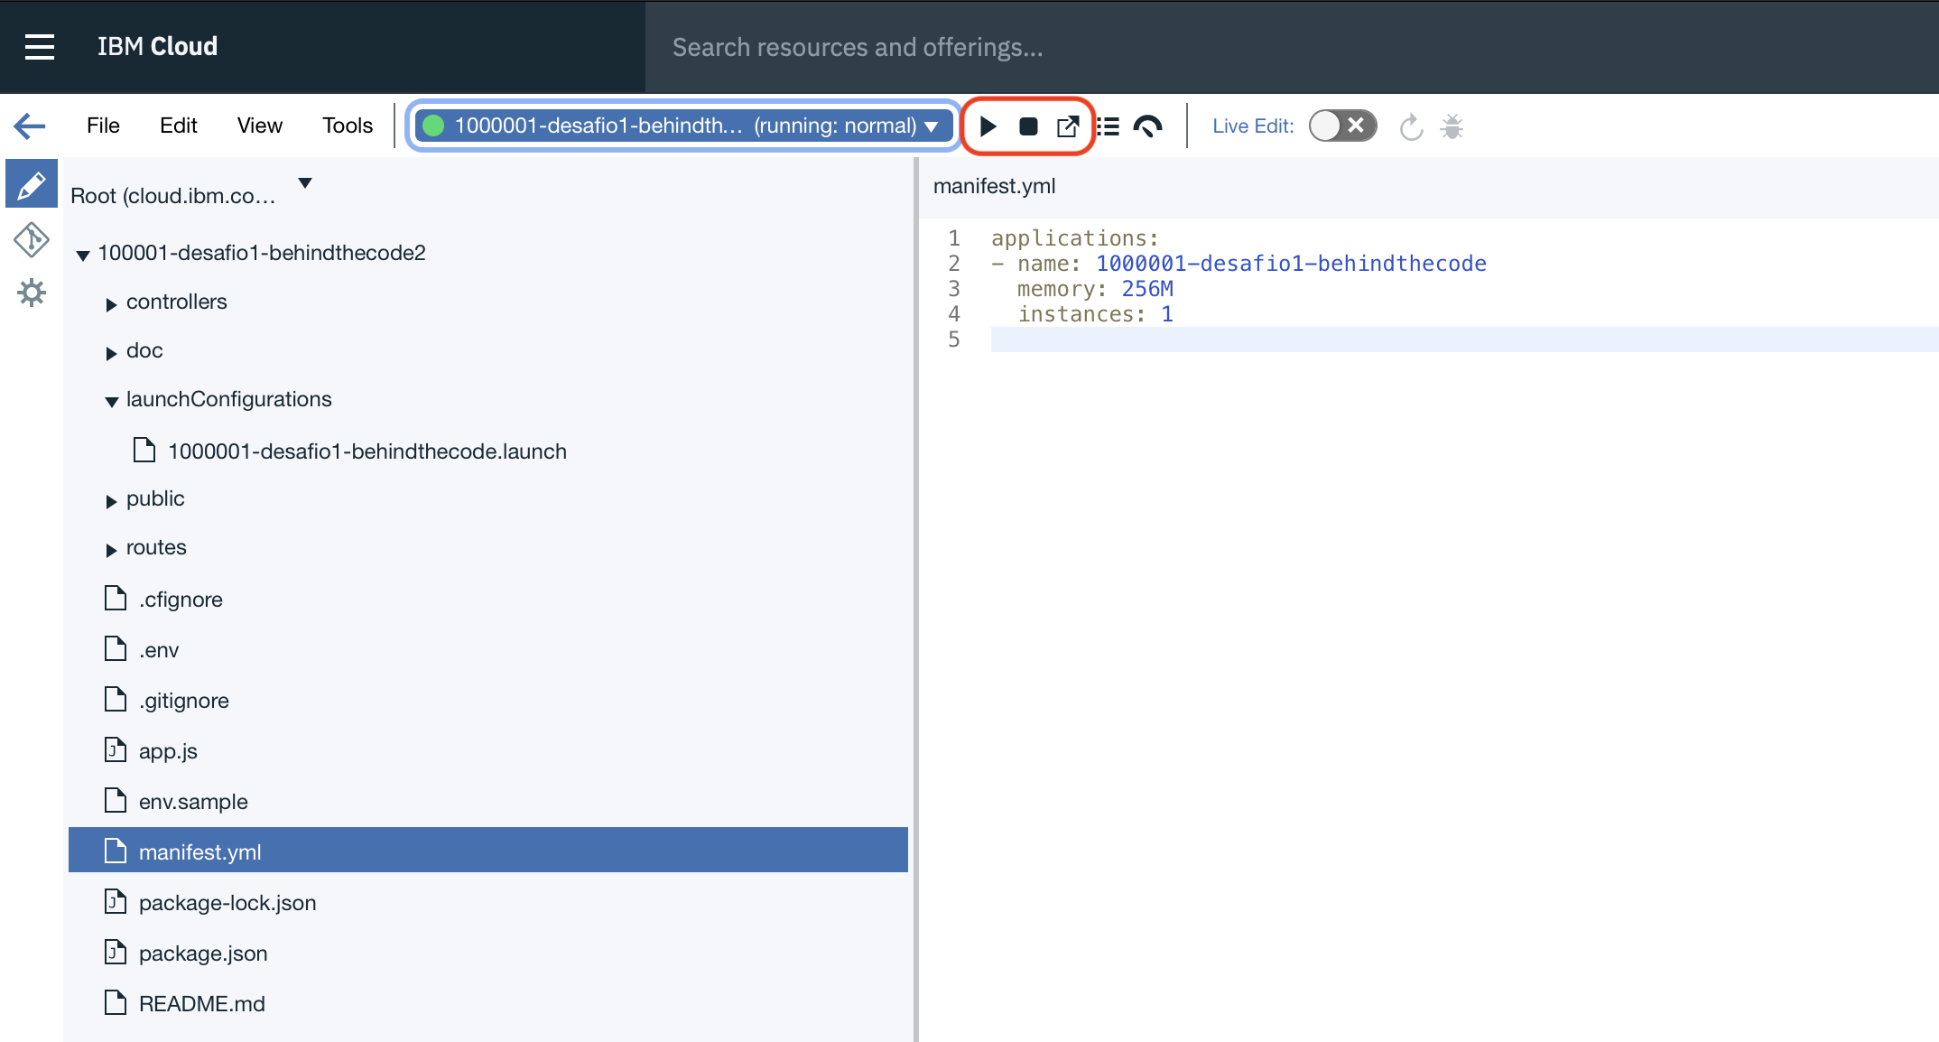Click the debug bug icon

[1452, 126]
